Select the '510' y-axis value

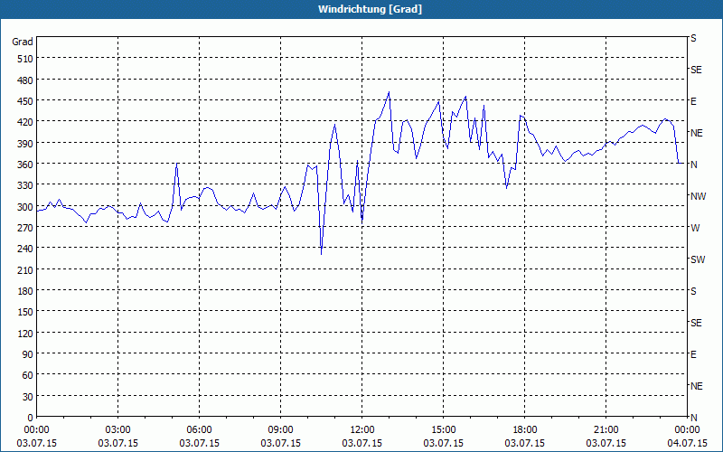click(x=26, y=59)
